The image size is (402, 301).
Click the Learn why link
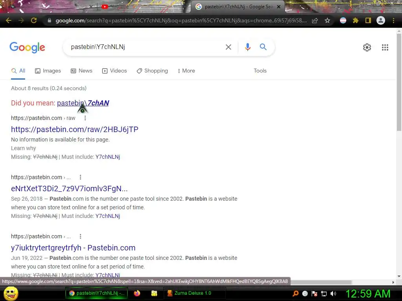[23, 148]
